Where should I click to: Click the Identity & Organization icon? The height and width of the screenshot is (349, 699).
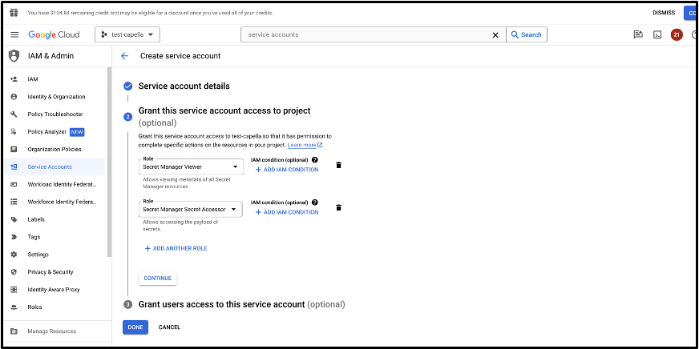pos(14,97)
